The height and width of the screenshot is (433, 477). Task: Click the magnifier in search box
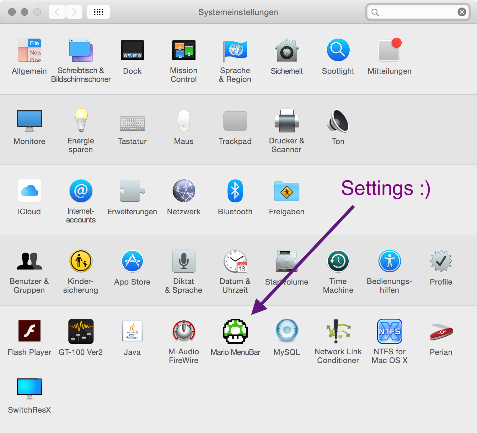[375, 12]
